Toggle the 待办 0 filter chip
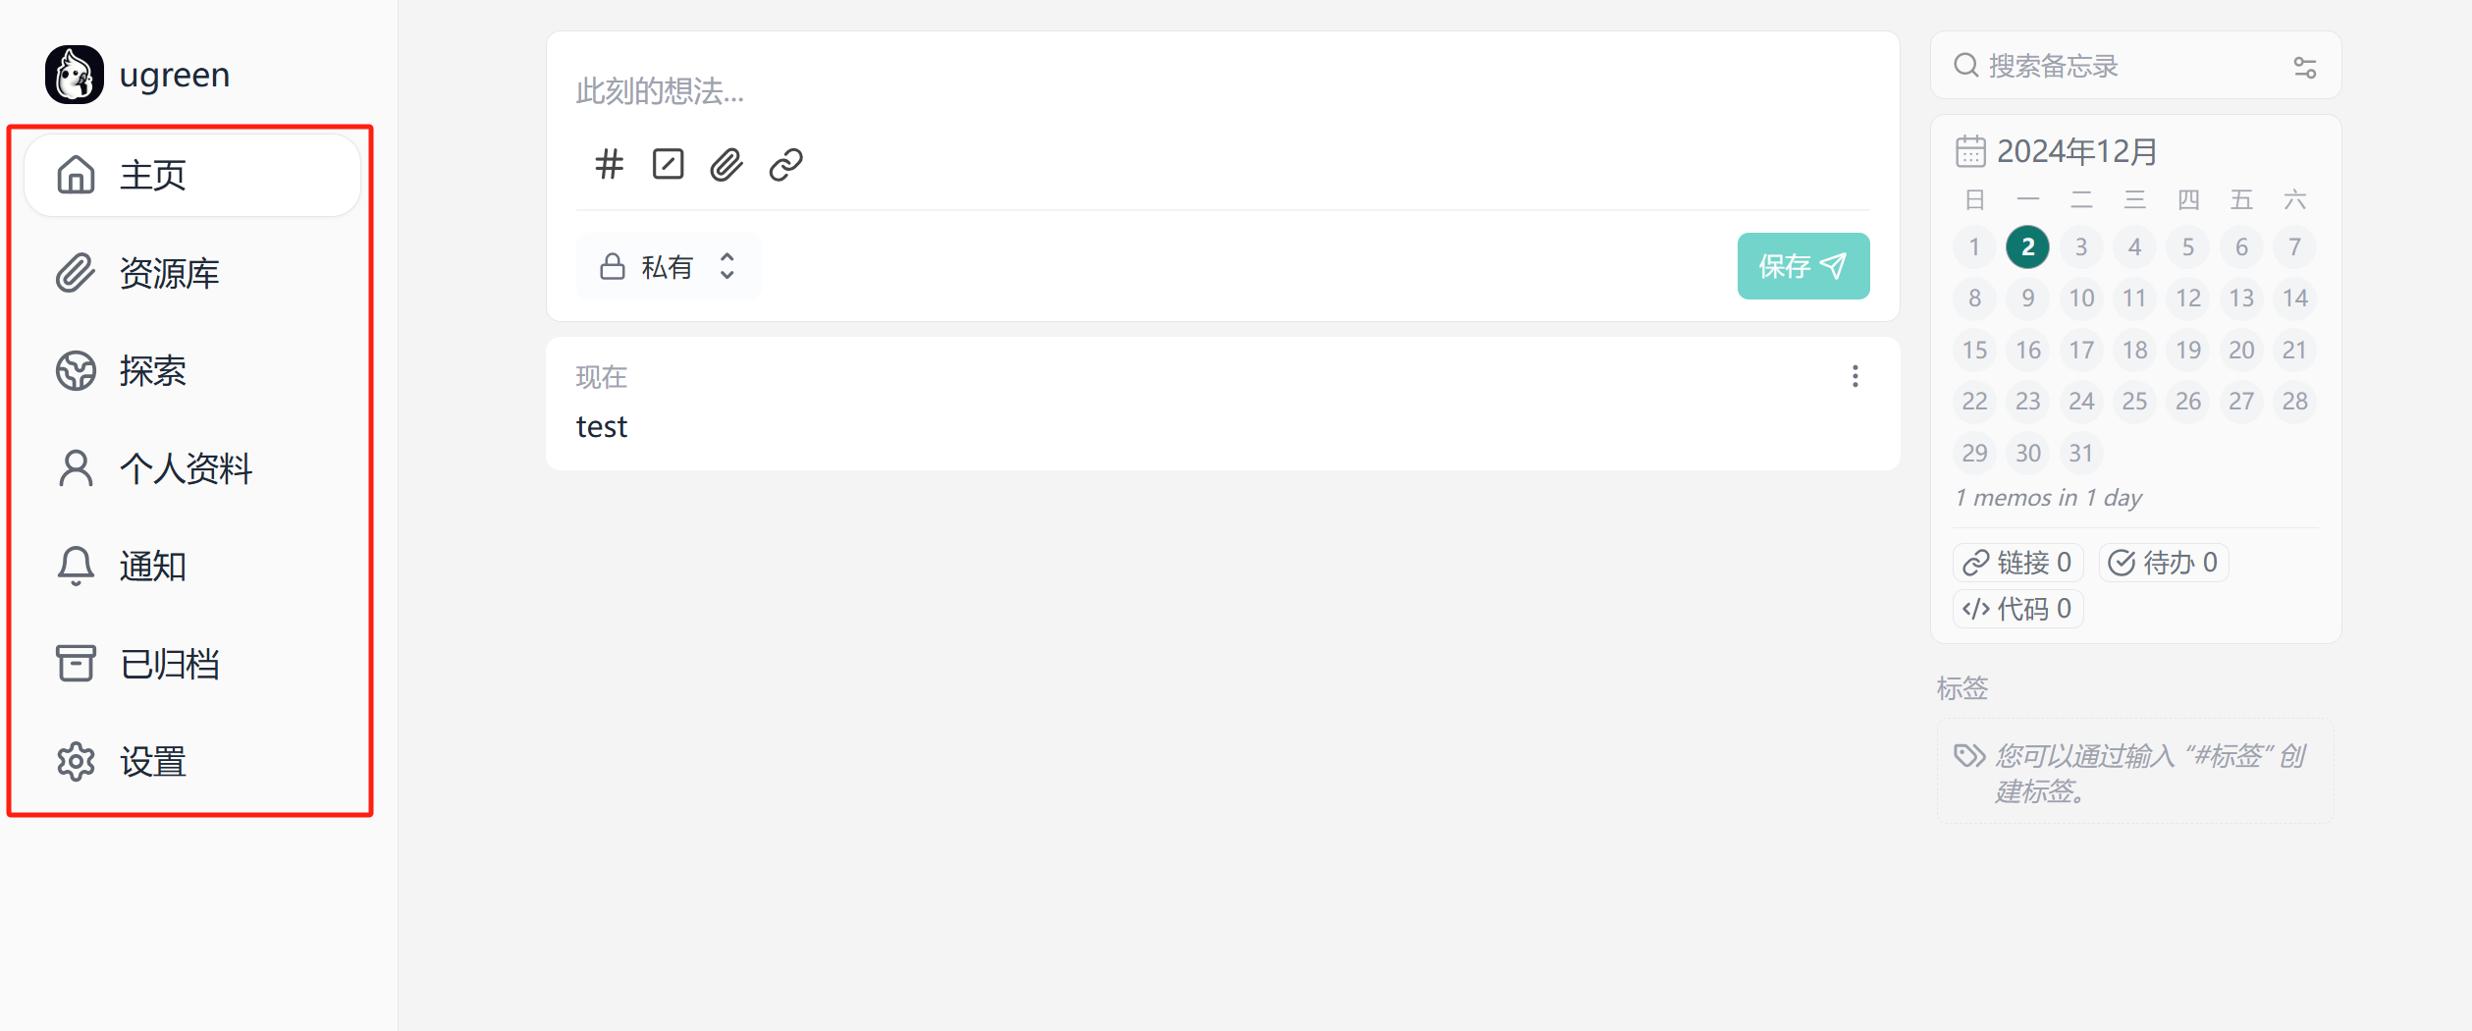Viewport: 2472px width, 1031px height. click(2164, 563)
